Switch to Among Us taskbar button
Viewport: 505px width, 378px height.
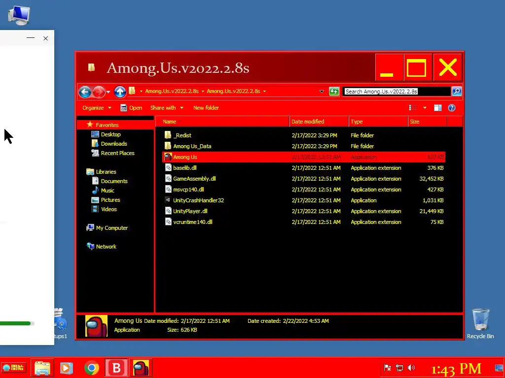tap(141, 368)
